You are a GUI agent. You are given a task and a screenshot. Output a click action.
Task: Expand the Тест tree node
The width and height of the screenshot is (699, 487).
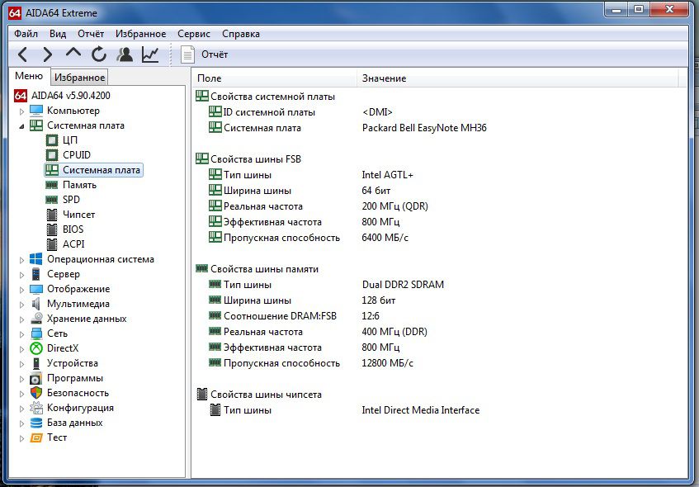[21, 438]
